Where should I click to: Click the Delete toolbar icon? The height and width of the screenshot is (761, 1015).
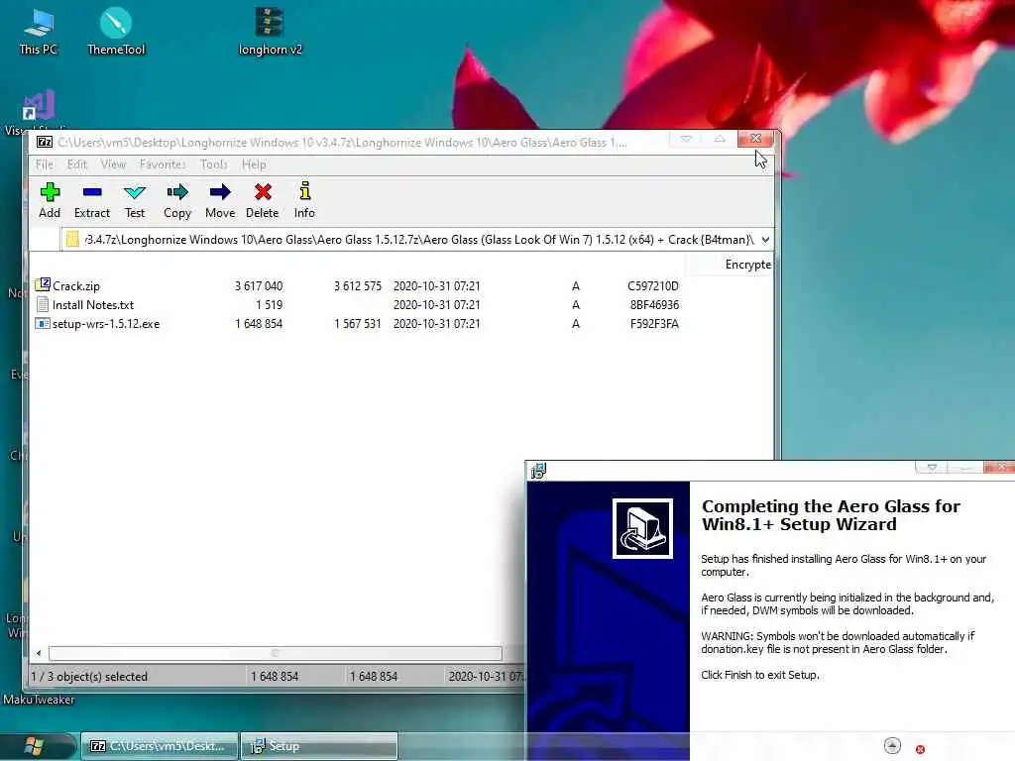pos(262,192)
